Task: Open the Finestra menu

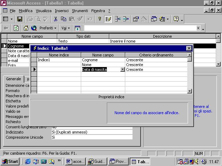Action: [98, 11]
